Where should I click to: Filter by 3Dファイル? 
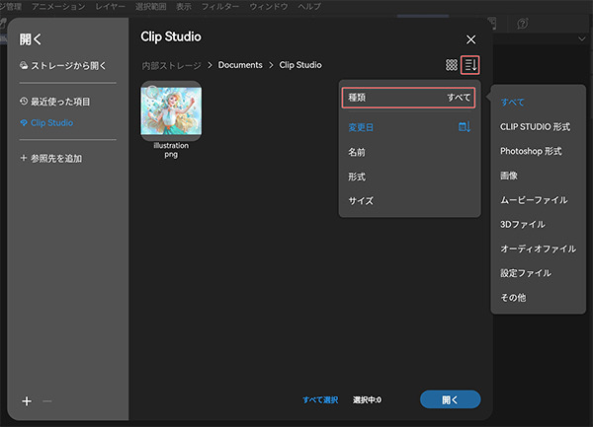point(523,225)
